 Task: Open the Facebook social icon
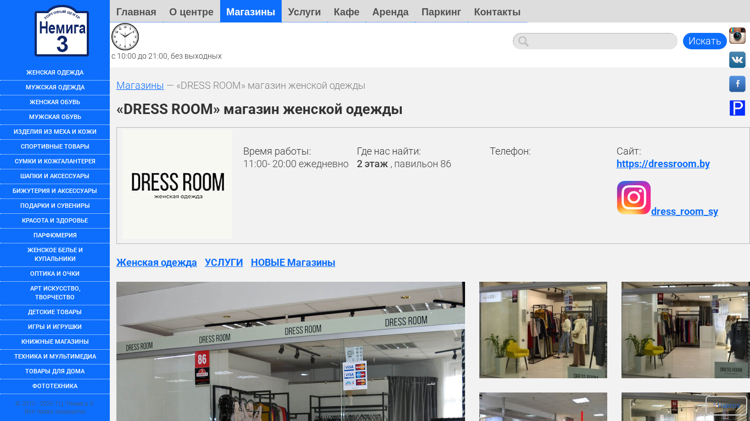coord(737,84)
